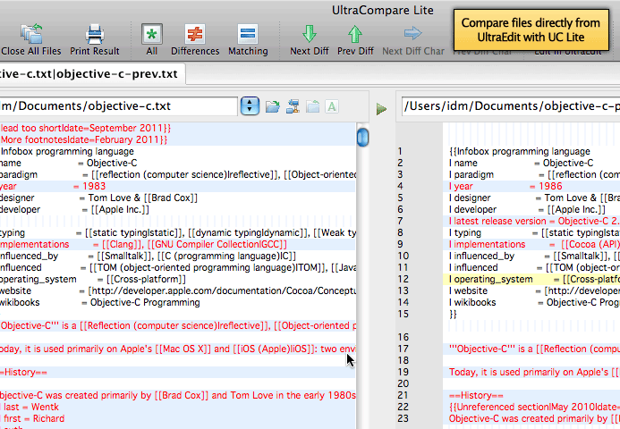Click the green A text mode icon

pos(332,106)
